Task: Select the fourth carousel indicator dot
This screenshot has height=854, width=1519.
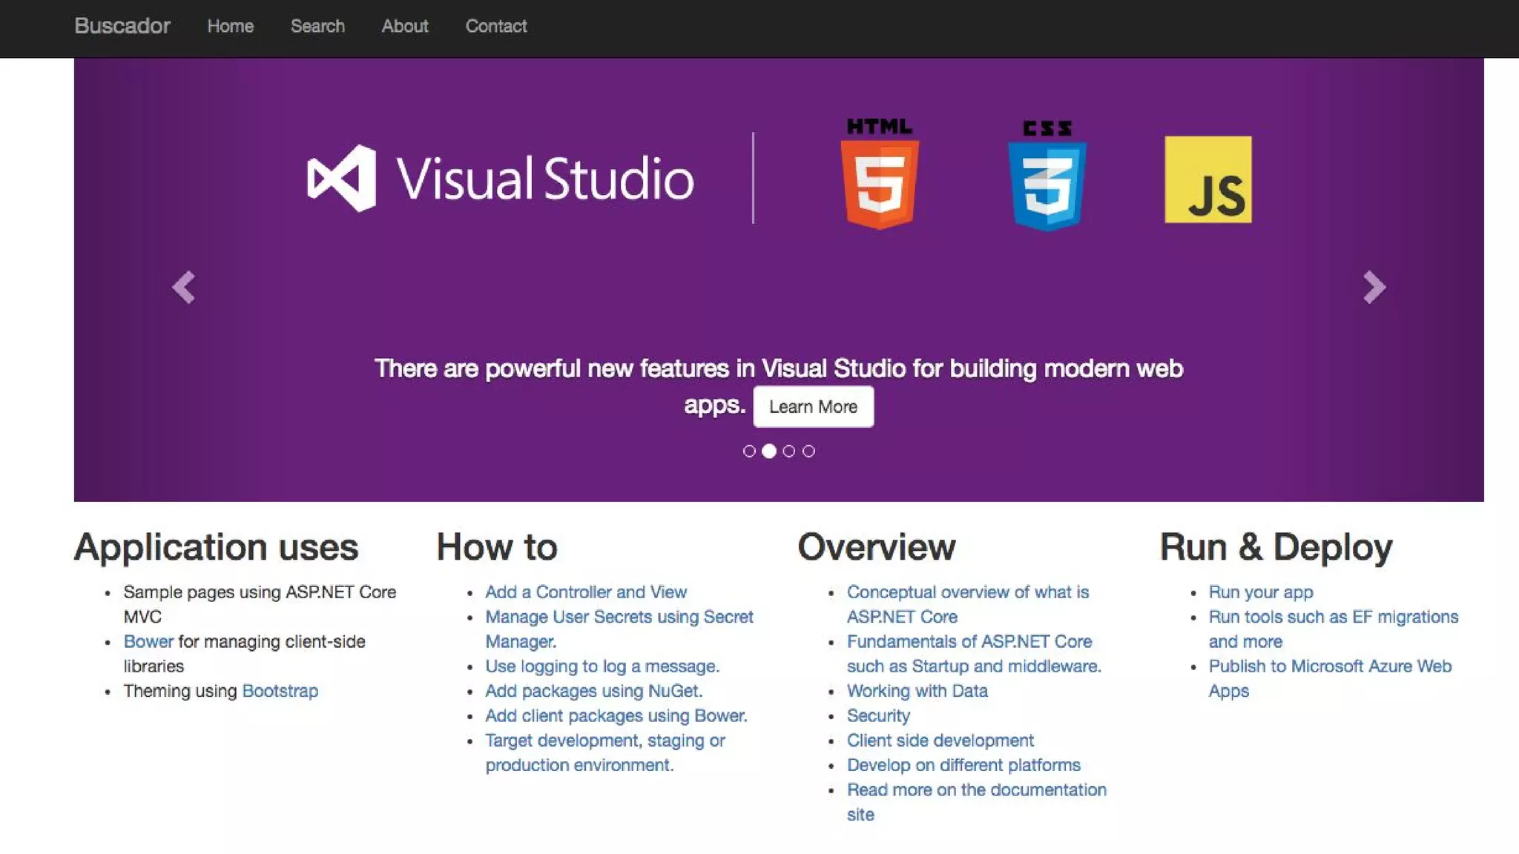Action: [x=808, y=451]
